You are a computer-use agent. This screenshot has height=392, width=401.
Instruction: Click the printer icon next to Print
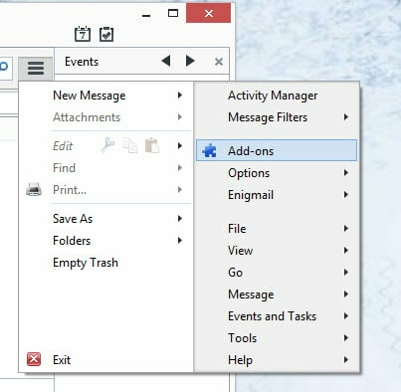(x=34, y=189)
